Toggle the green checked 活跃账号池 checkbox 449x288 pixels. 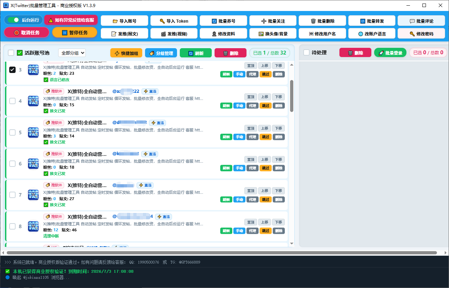20,53
